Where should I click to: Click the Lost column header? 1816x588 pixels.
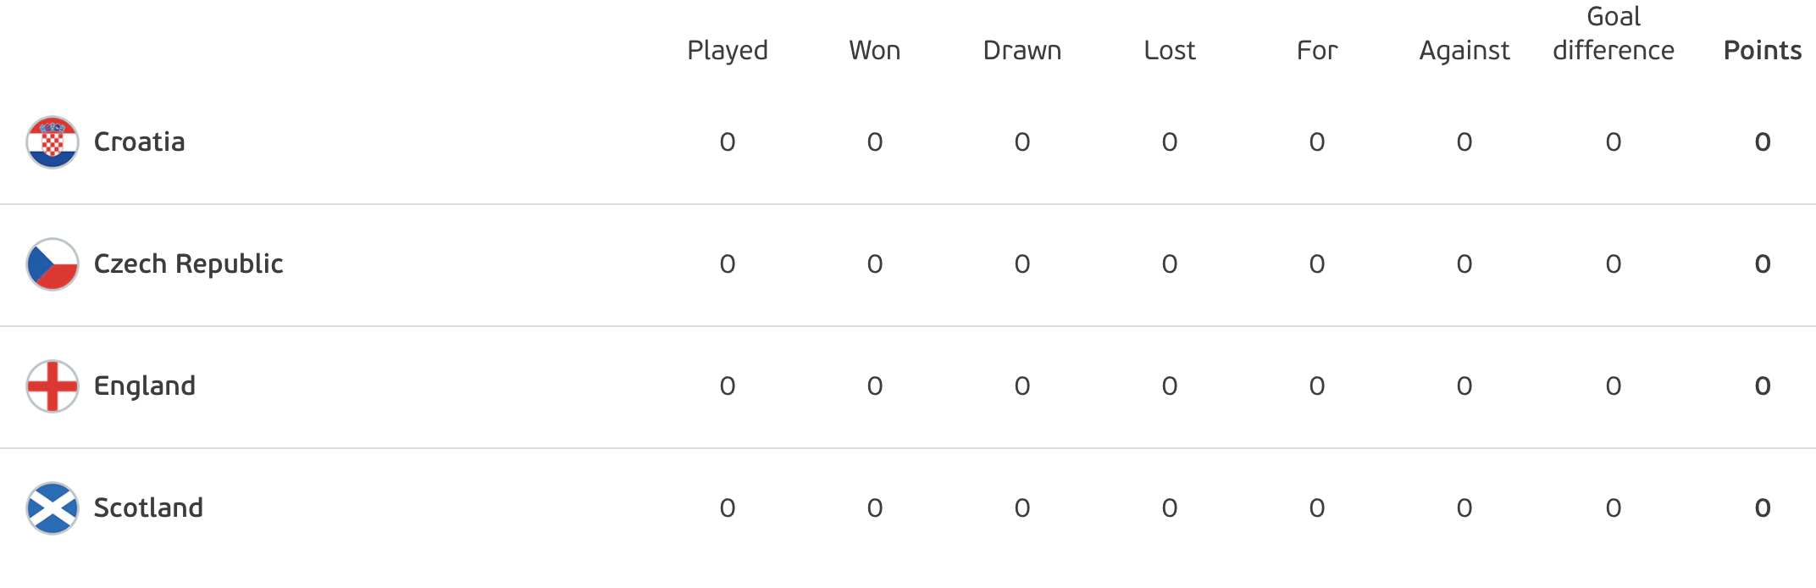1170,51
